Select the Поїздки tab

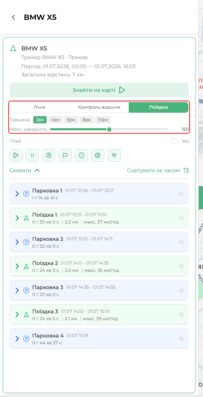point(159,107)
